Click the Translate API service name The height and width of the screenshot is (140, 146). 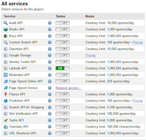pos(19,126)
